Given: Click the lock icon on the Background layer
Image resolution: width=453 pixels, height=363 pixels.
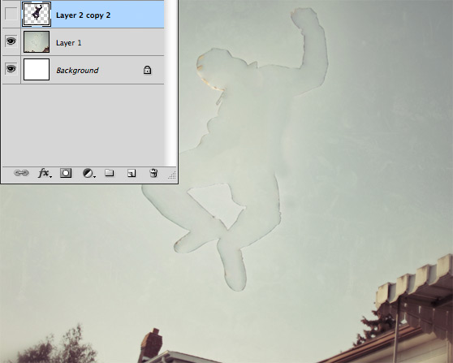Looking at the screenshot, I should (x=147, y=70).
